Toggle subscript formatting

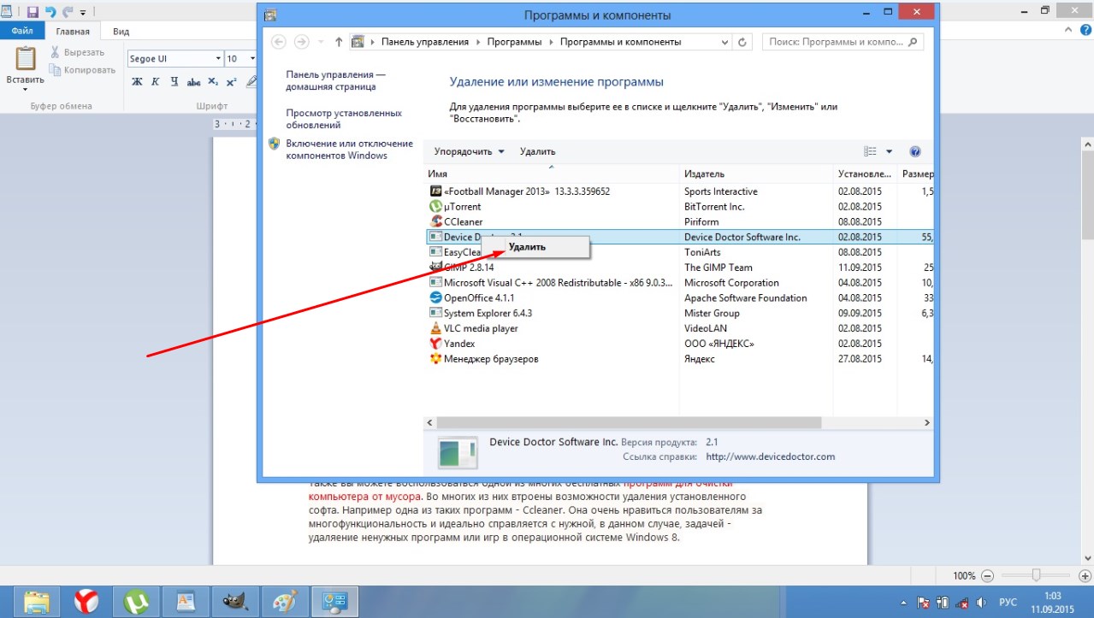(212, 82)
